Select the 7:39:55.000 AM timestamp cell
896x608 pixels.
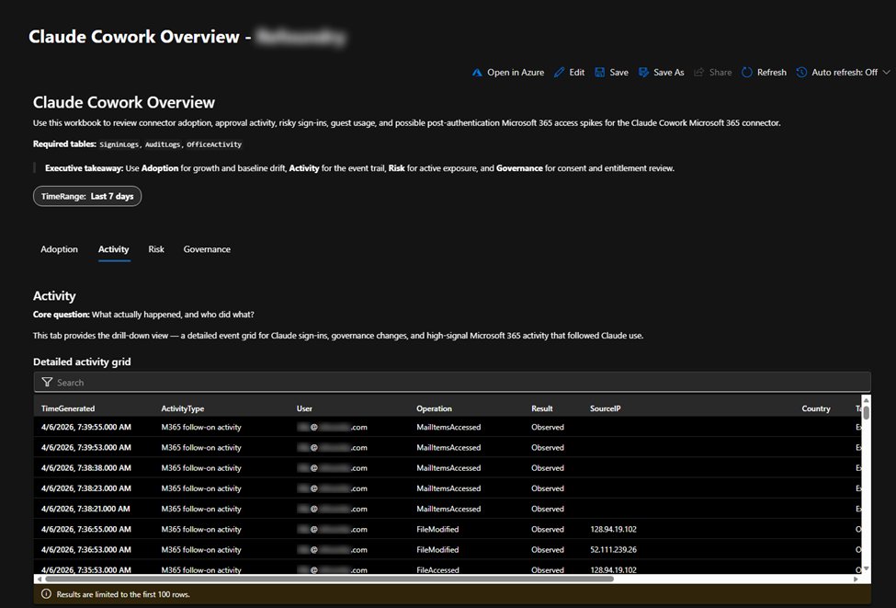tap(85, 428)
